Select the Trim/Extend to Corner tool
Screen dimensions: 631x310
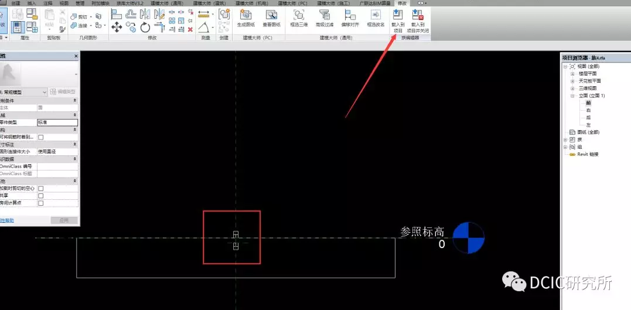point(159,28)
